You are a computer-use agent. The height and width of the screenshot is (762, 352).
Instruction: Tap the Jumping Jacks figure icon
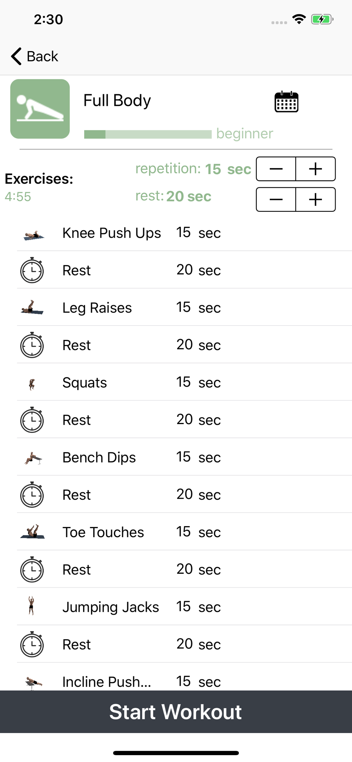pyautogui.click(x=31, y=606)
